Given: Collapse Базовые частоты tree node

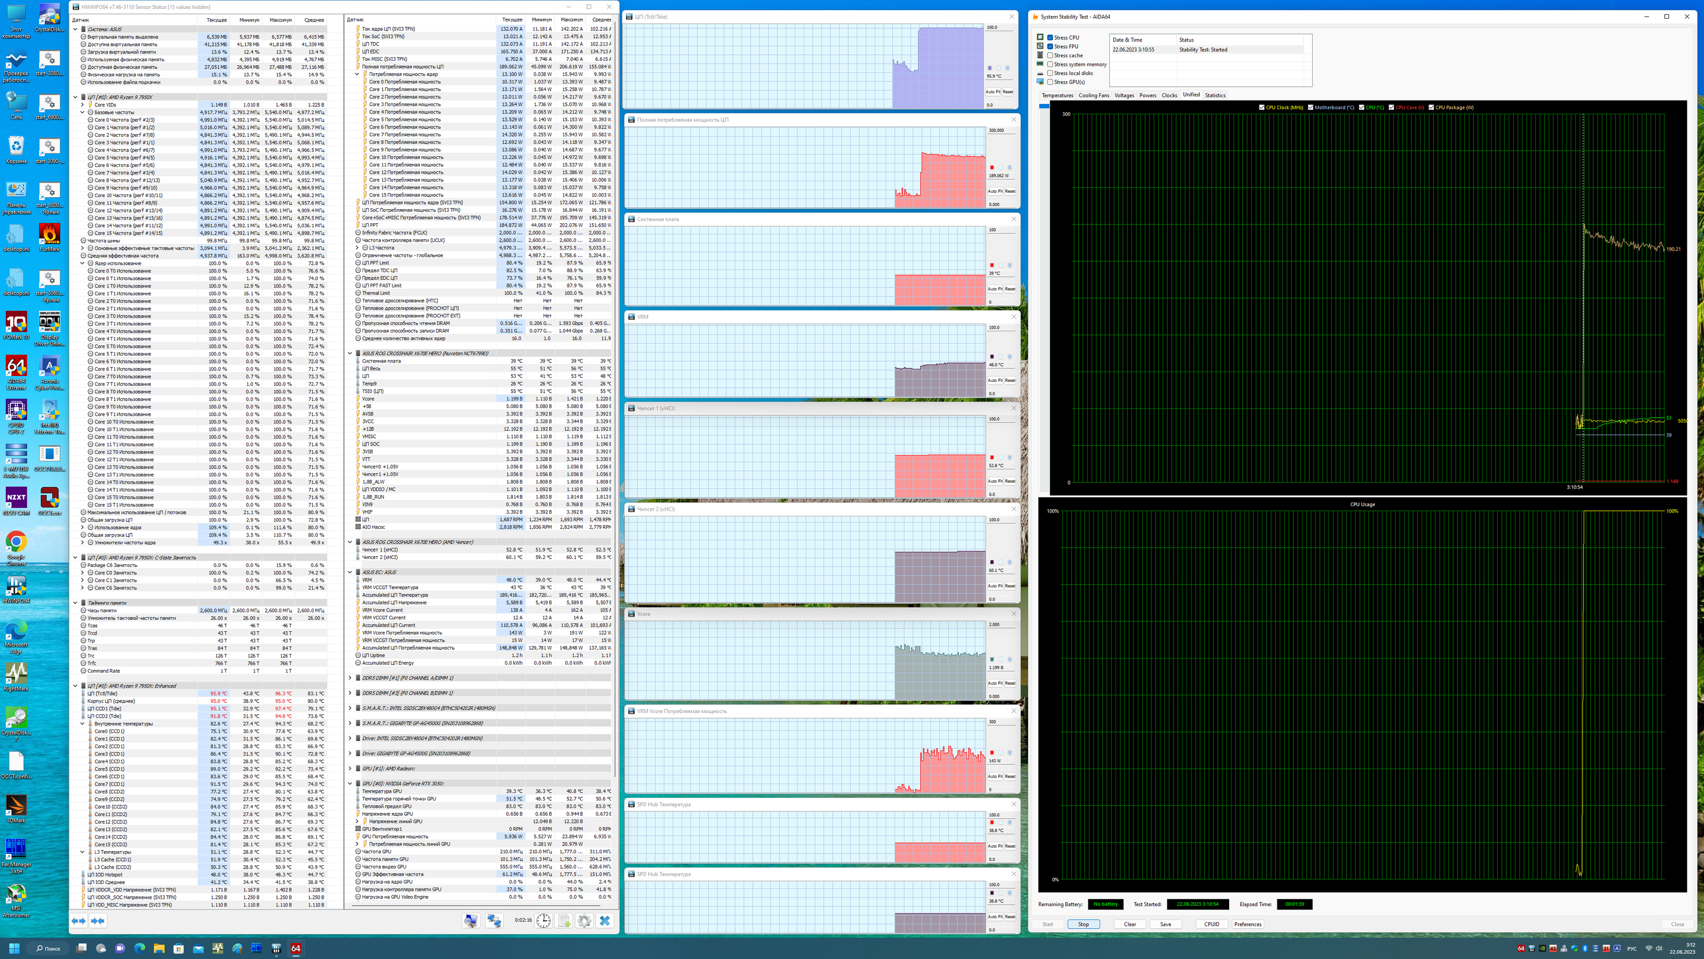Looking at the screenshot, I should click(83, 112).
